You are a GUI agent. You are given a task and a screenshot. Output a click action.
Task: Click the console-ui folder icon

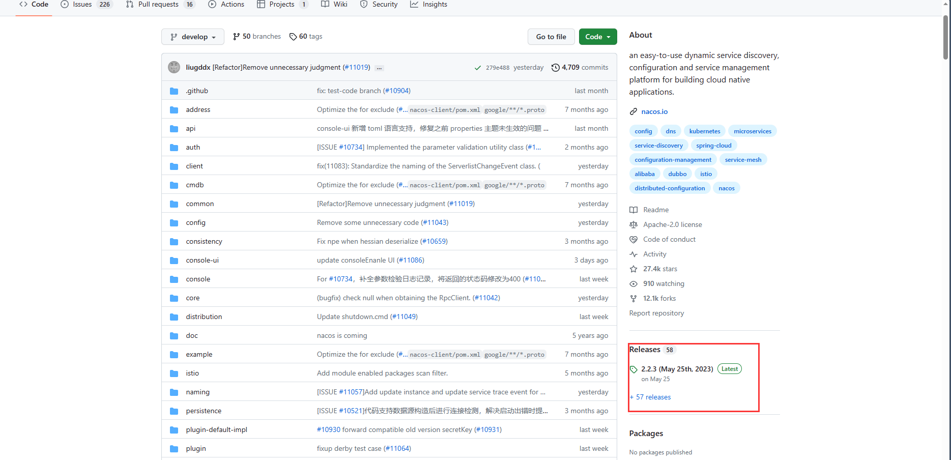(x=174, y=260)
